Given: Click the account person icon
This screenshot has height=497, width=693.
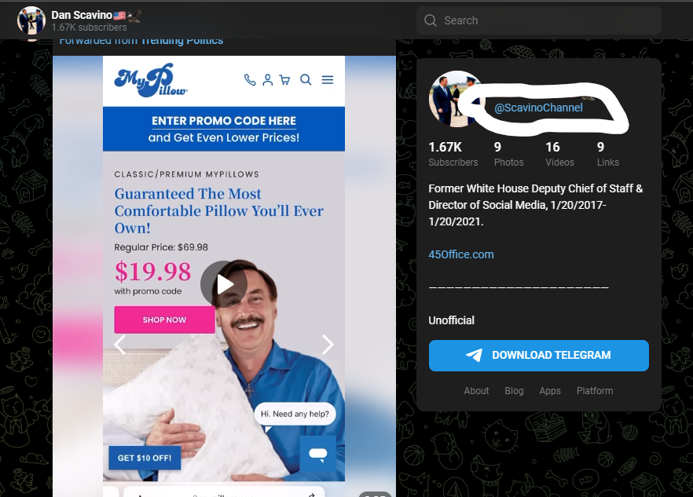Looking at the screenshot, I should [x=267, y=79].
